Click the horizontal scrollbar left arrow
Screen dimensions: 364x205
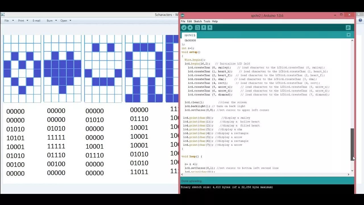tap(182, 174)
